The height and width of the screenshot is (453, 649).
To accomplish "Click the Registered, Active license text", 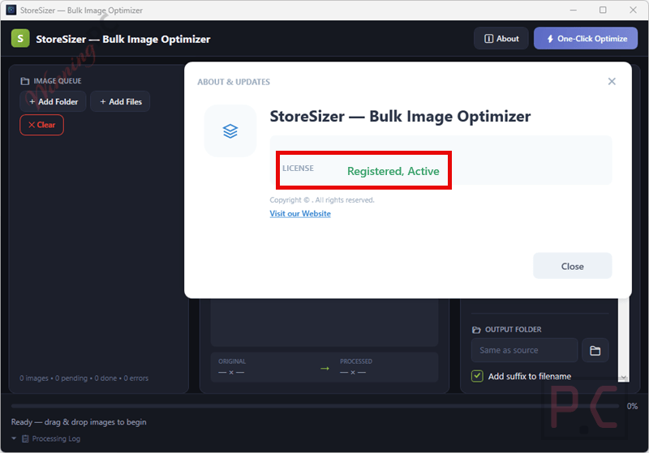I will tap(393, 171).
